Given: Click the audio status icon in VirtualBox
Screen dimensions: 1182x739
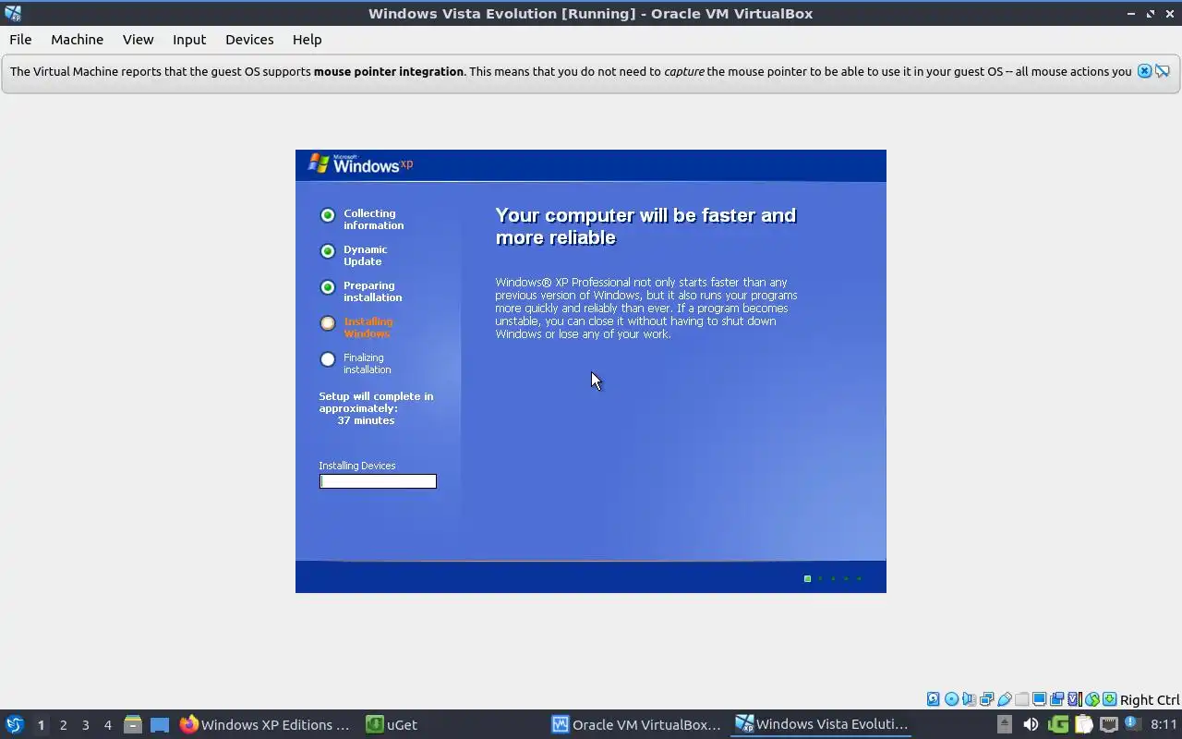Looking at the screenshot, I should (x=970, y=699).
